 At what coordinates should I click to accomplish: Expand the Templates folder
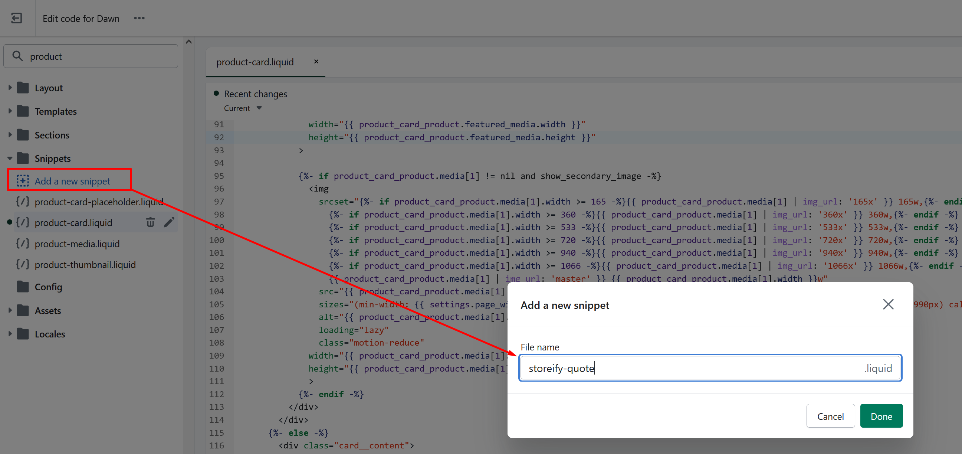click(10, 111)
